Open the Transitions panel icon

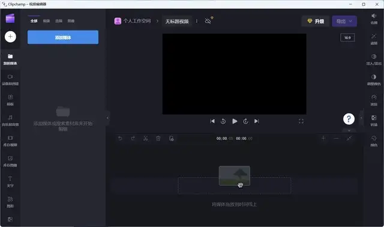coord(374,120)
